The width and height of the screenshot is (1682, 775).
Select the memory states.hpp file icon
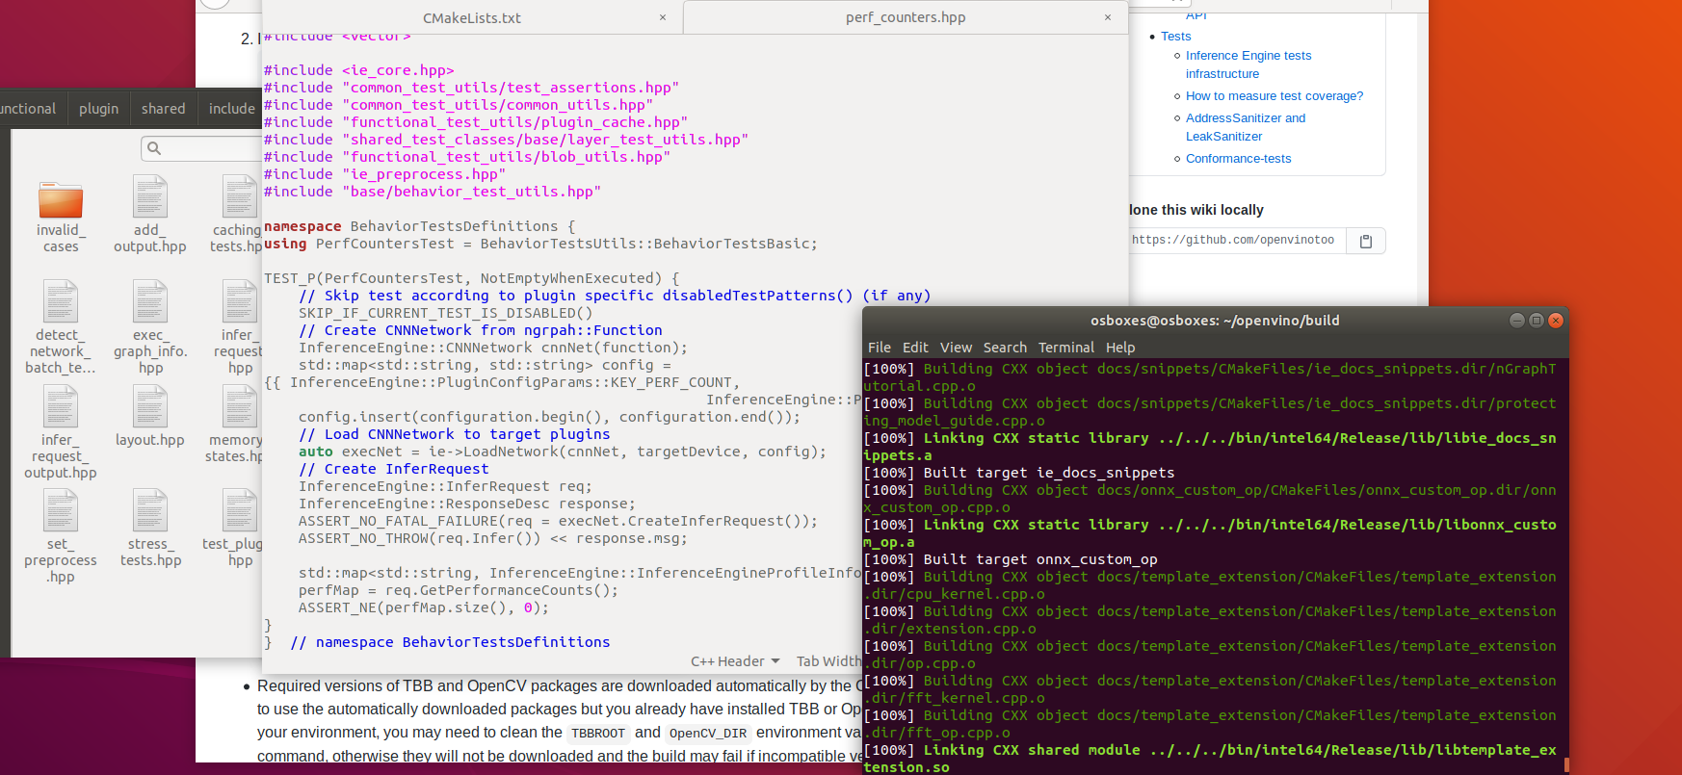(240, 406)
